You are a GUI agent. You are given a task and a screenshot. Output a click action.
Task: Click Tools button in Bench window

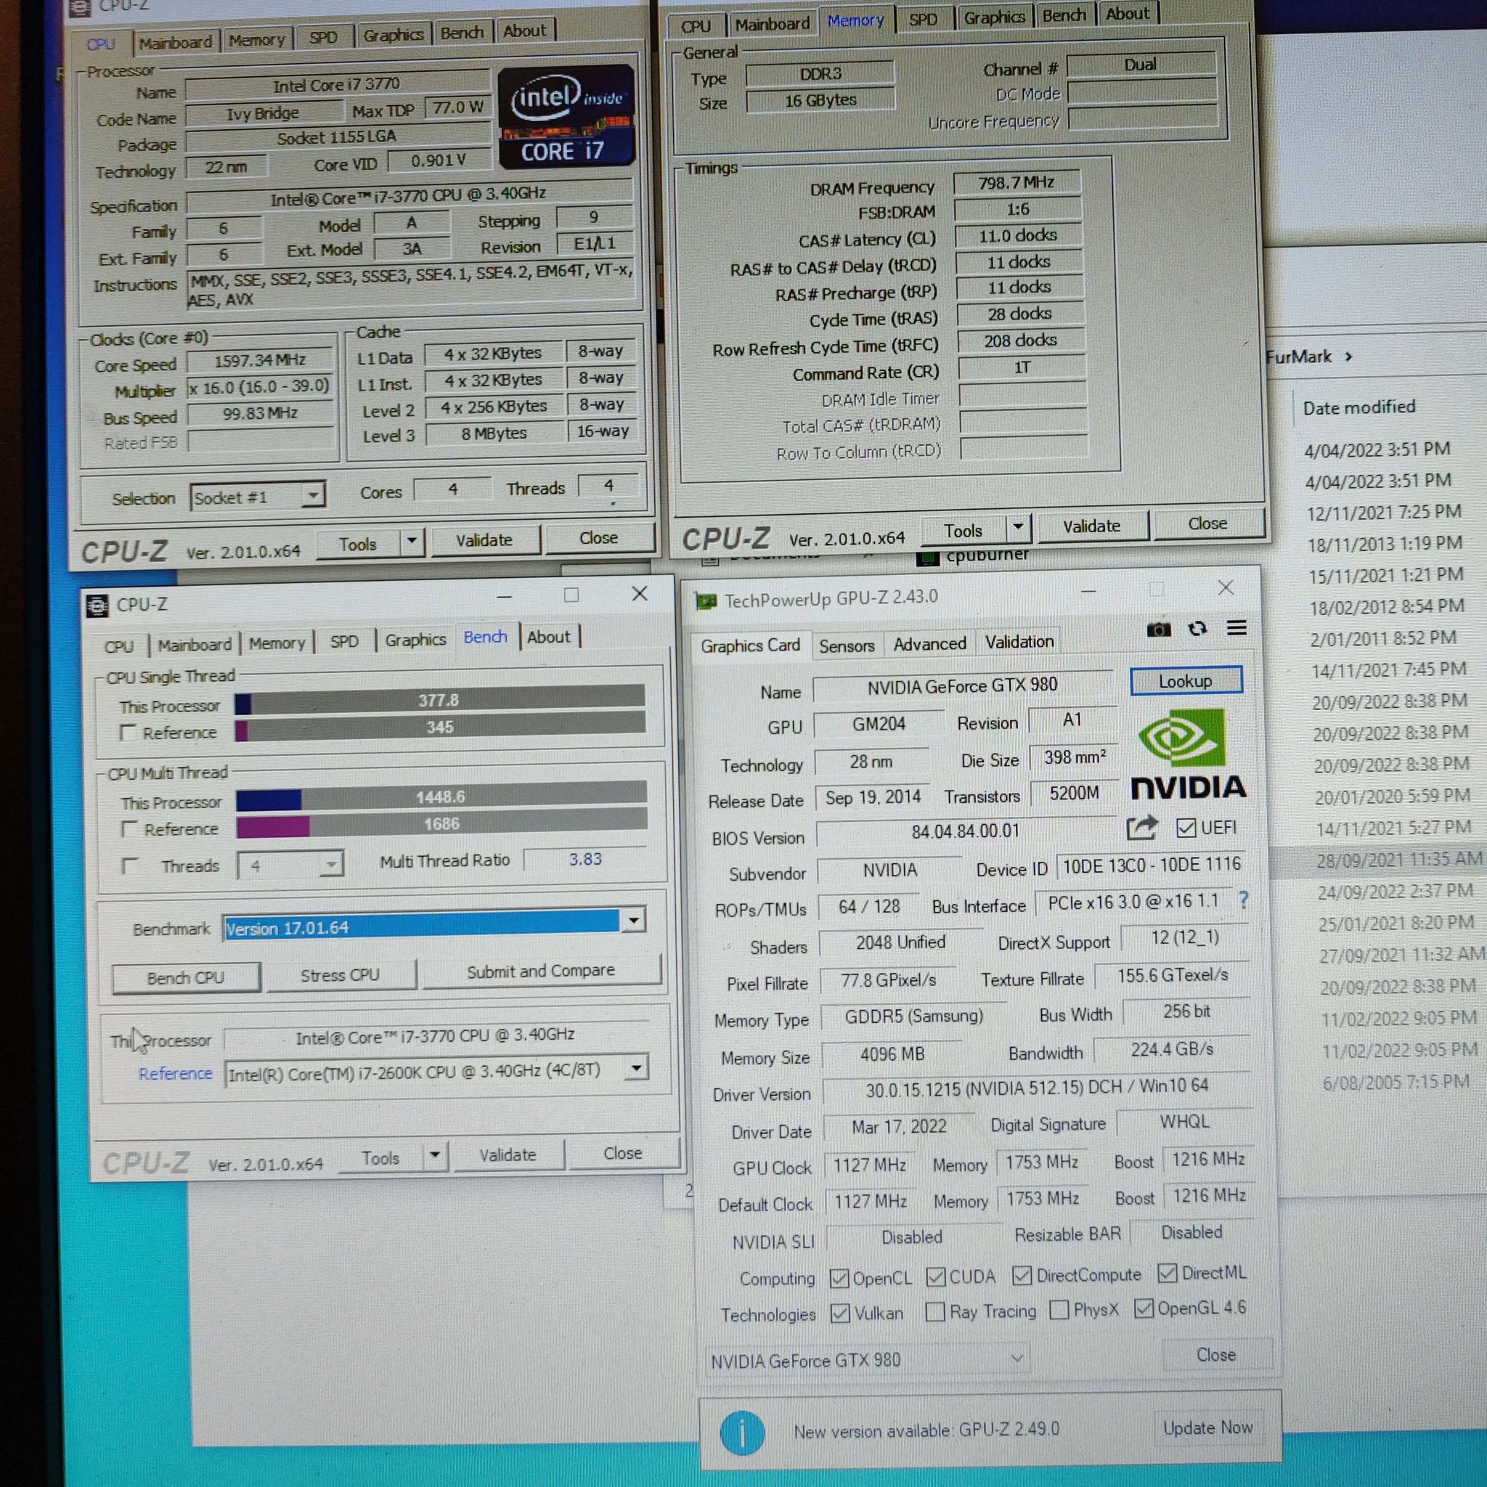pyautogui.click(x=380, y=1157)
